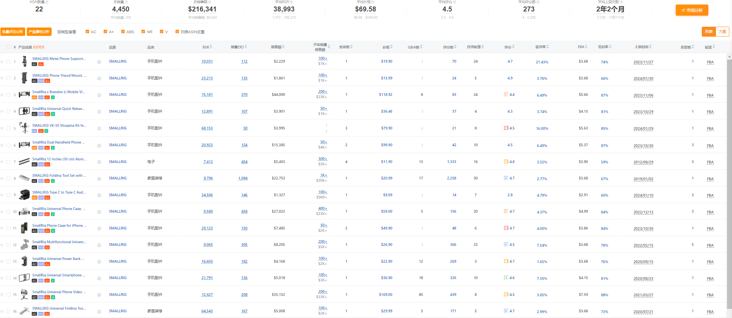Click the listing date 2012/08/29
This screenshot has height=318, width=732.
pyautogui.click(x=643, y=162)
